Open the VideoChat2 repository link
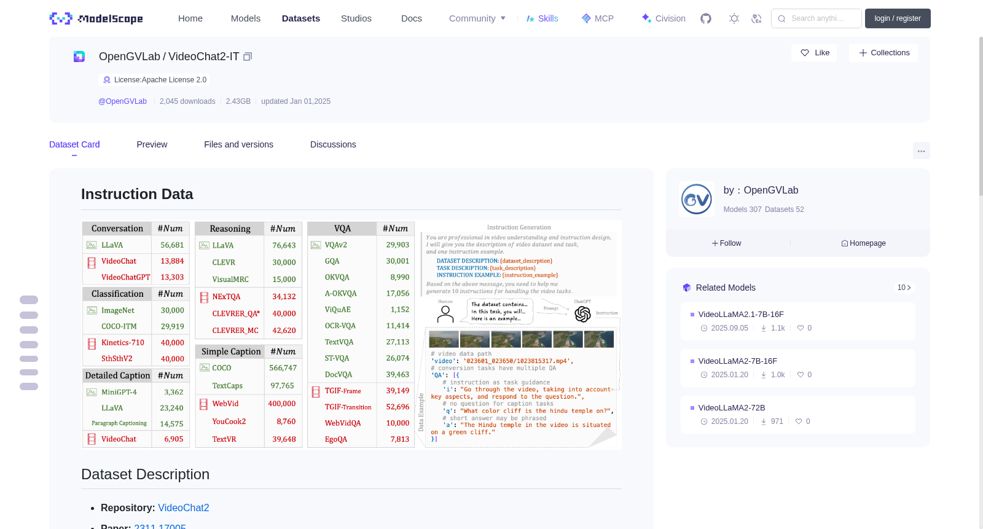Viewport: 983px width, 529px height. click(x=184, y=508)
